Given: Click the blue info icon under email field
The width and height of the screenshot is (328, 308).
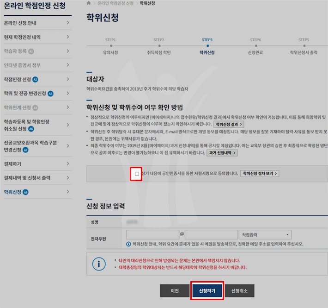Looking at the screenshot, I should (128, 244).
